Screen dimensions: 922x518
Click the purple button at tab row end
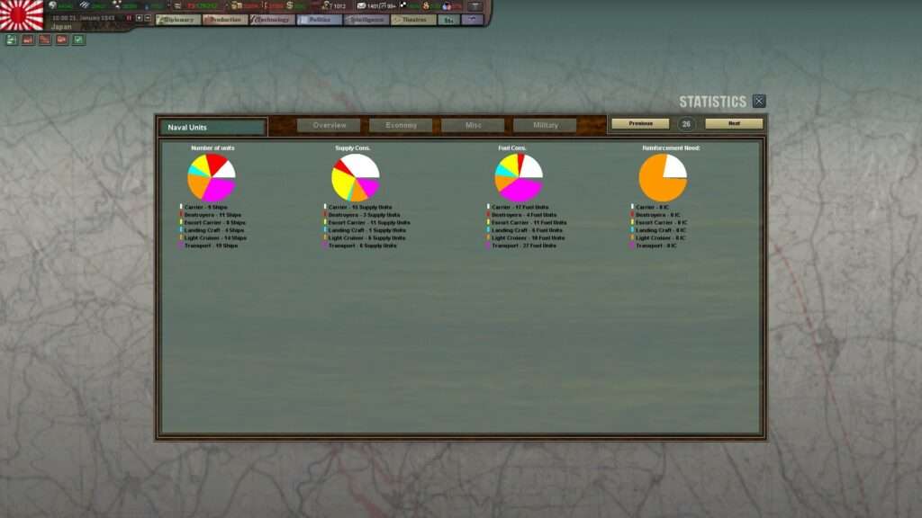(x=472, y=20)
